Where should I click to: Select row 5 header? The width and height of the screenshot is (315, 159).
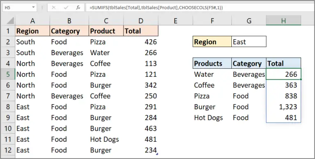[x=8, y=74]
